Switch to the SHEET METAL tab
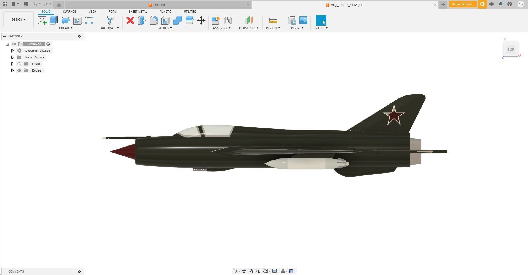 138,12
